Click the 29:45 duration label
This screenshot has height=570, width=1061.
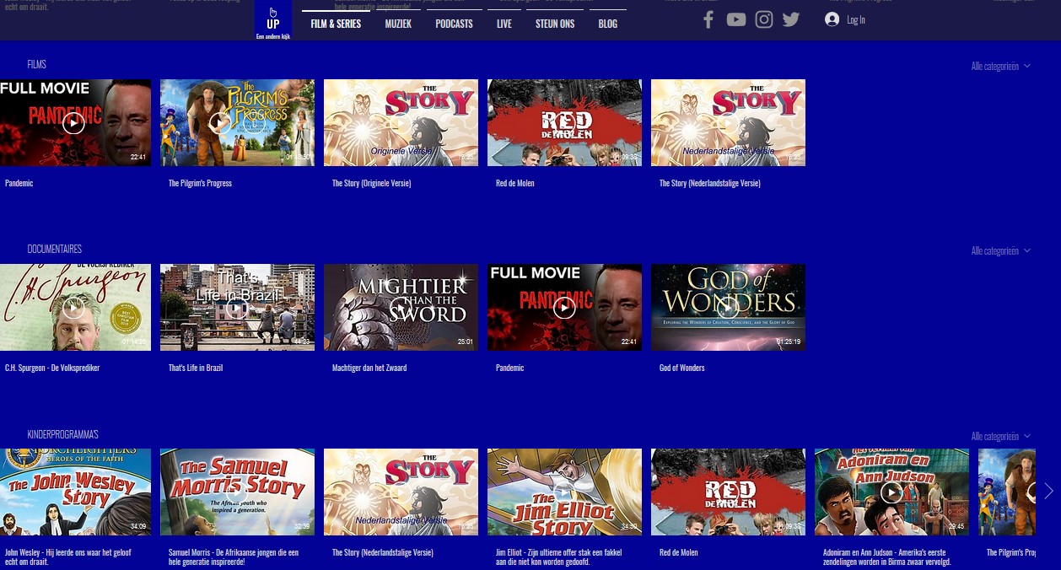tap(956, 526)
